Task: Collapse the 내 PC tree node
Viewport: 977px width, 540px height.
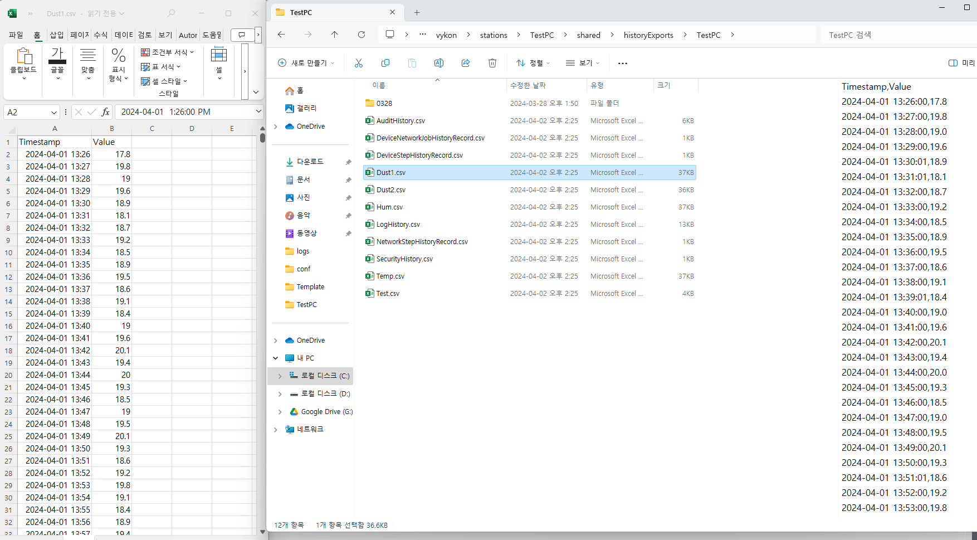Action: tap(276, 358)
